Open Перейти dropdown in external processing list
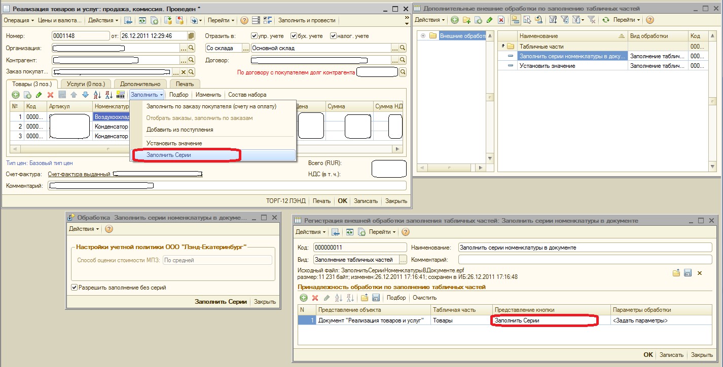723x367 pixels. 627,20
